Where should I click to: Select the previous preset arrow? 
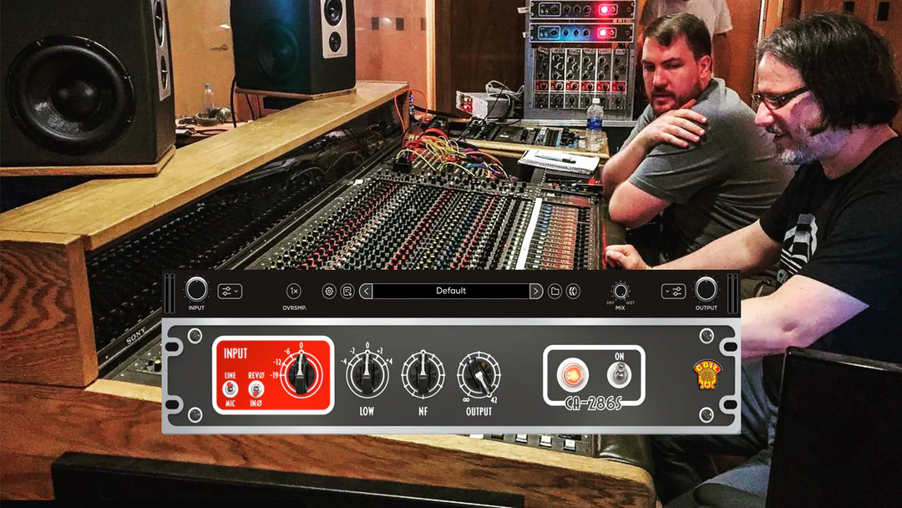[x=366, y=291]
